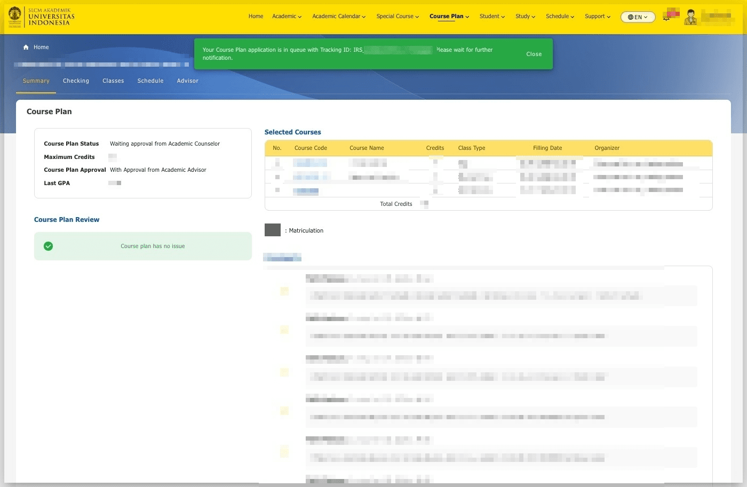Image resolution: width=747 pixels, height=487 pixels.
Task: Click the Course Plan Status label
Action: click(71, 144)
